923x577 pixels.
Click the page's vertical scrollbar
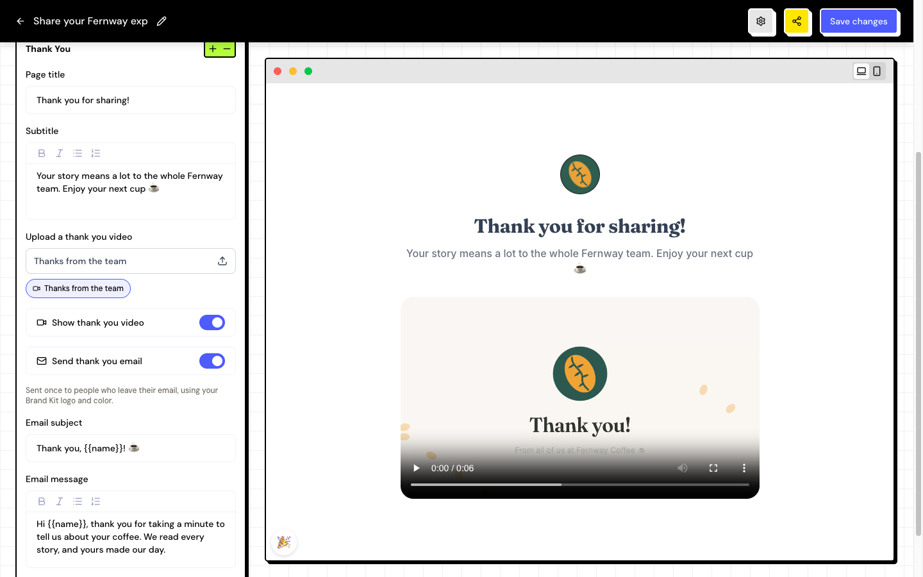(919, 344)
